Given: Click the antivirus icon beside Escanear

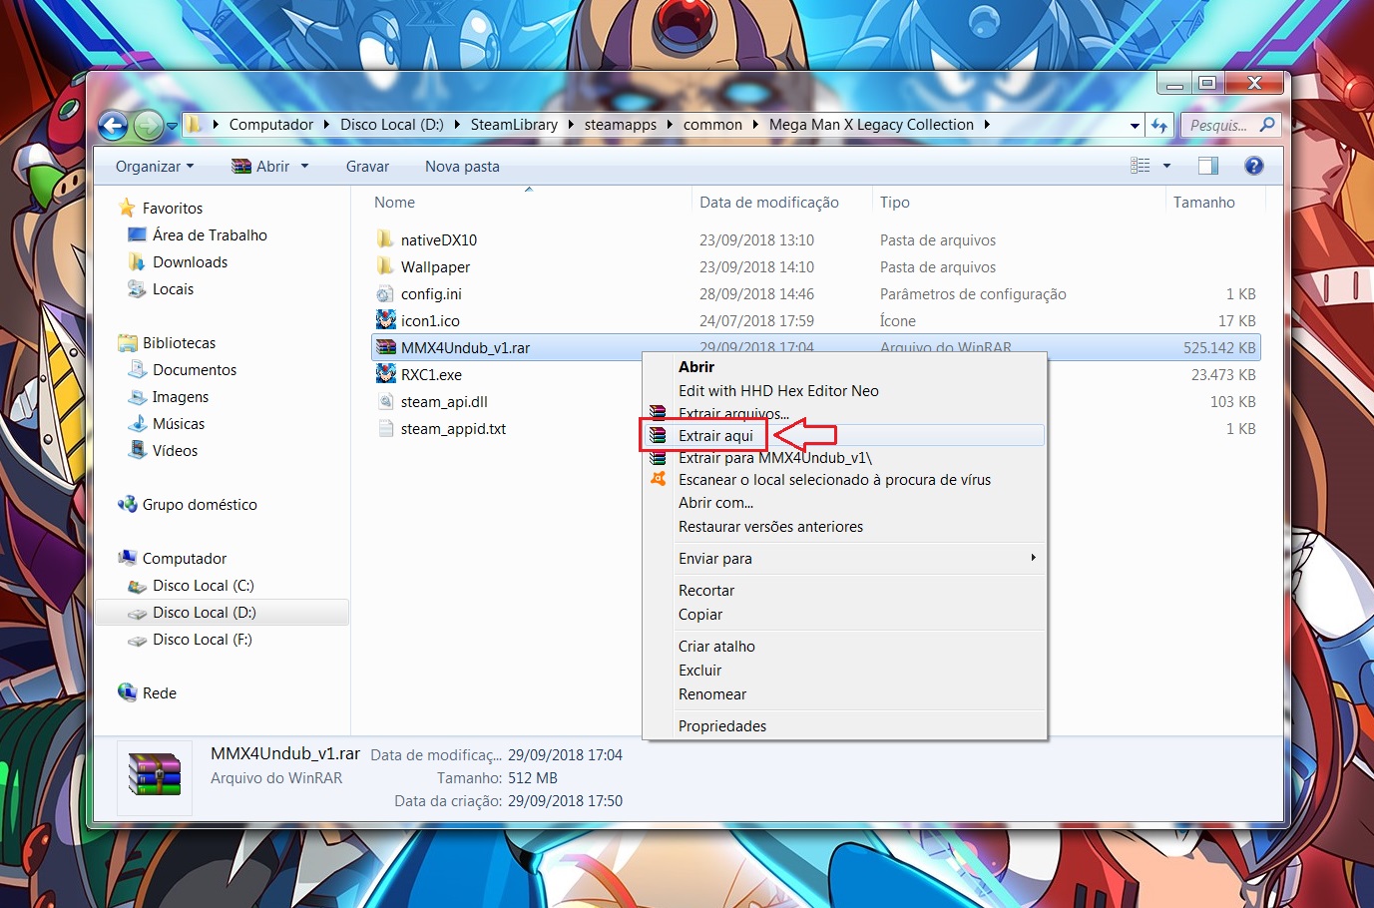Looking at the screenshot, I should [x=658, y=479].
